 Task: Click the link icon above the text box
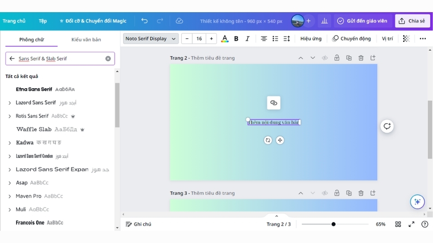click(274, 103)
